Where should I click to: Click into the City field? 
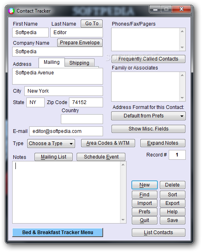pos(64,91)
